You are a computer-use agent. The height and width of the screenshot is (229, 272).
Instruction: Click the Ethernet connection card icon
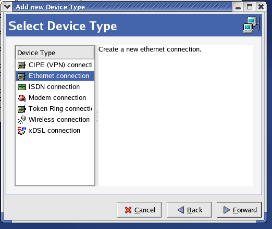click(22, 76)
